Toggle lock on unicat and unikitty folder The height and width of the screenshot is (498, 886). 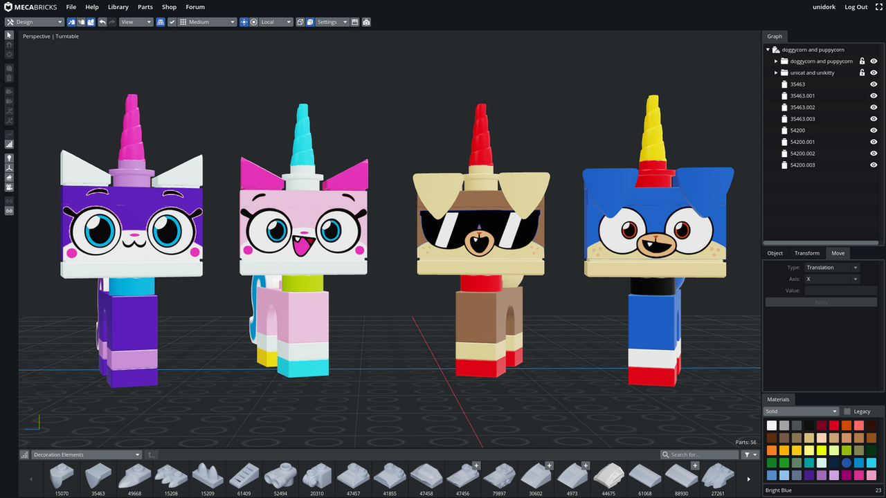point(862,73)
